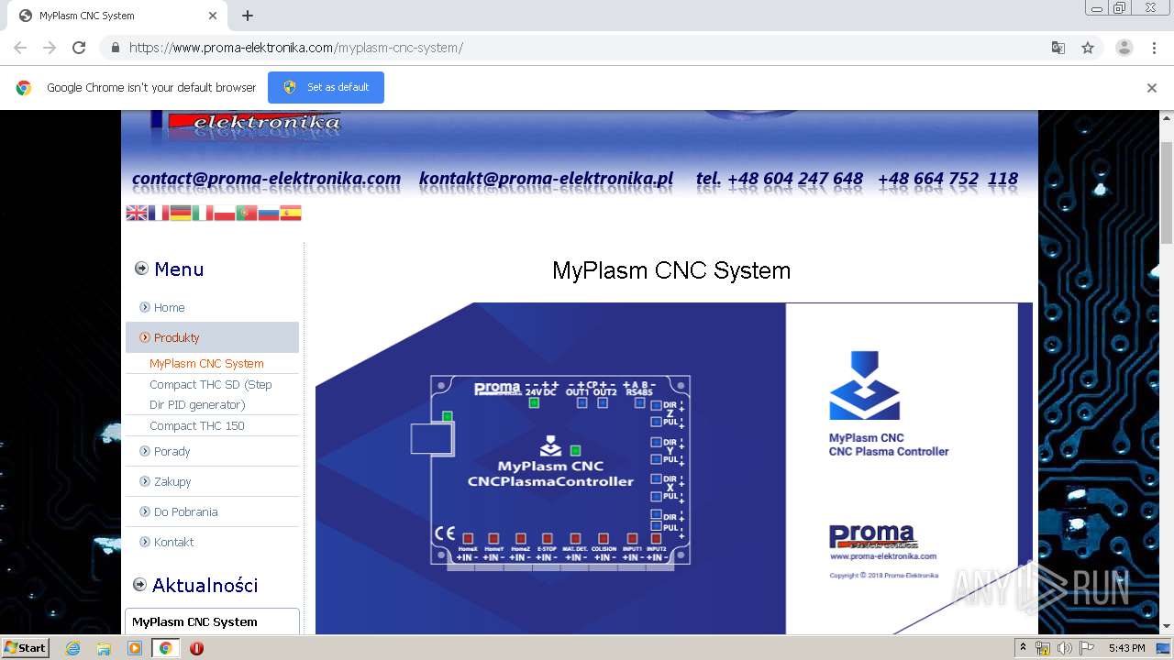
Task: Select the Polish flag language
Action: (225, 213)
